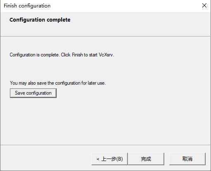
Task: Close the Finish configuration dialog
Action: coord(204,5)
